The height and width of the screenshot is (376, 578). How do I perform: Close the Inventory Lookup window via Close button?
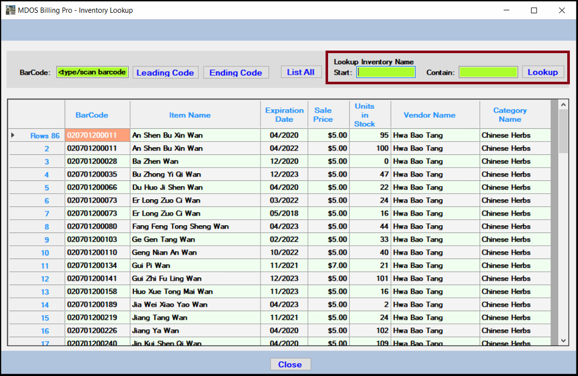coord(290,364)
